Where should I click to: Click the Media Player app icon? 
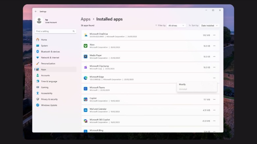click(x=86, y=56)
